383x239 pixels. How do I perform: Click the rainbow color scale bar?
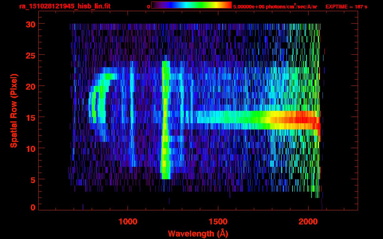[x=192, y=5]
